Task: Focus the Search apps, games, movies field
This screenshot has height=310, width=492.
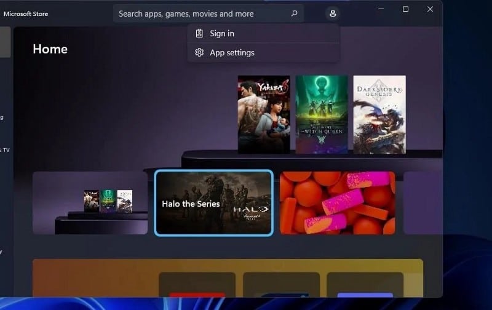Action: click(x=208, y=14)
